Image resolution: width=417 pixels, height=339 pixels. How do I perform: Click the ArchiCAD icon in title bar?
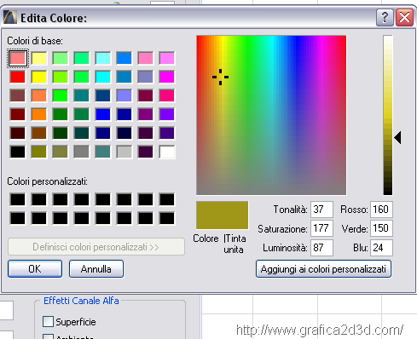pyautogui.click(x=10, y=17)
